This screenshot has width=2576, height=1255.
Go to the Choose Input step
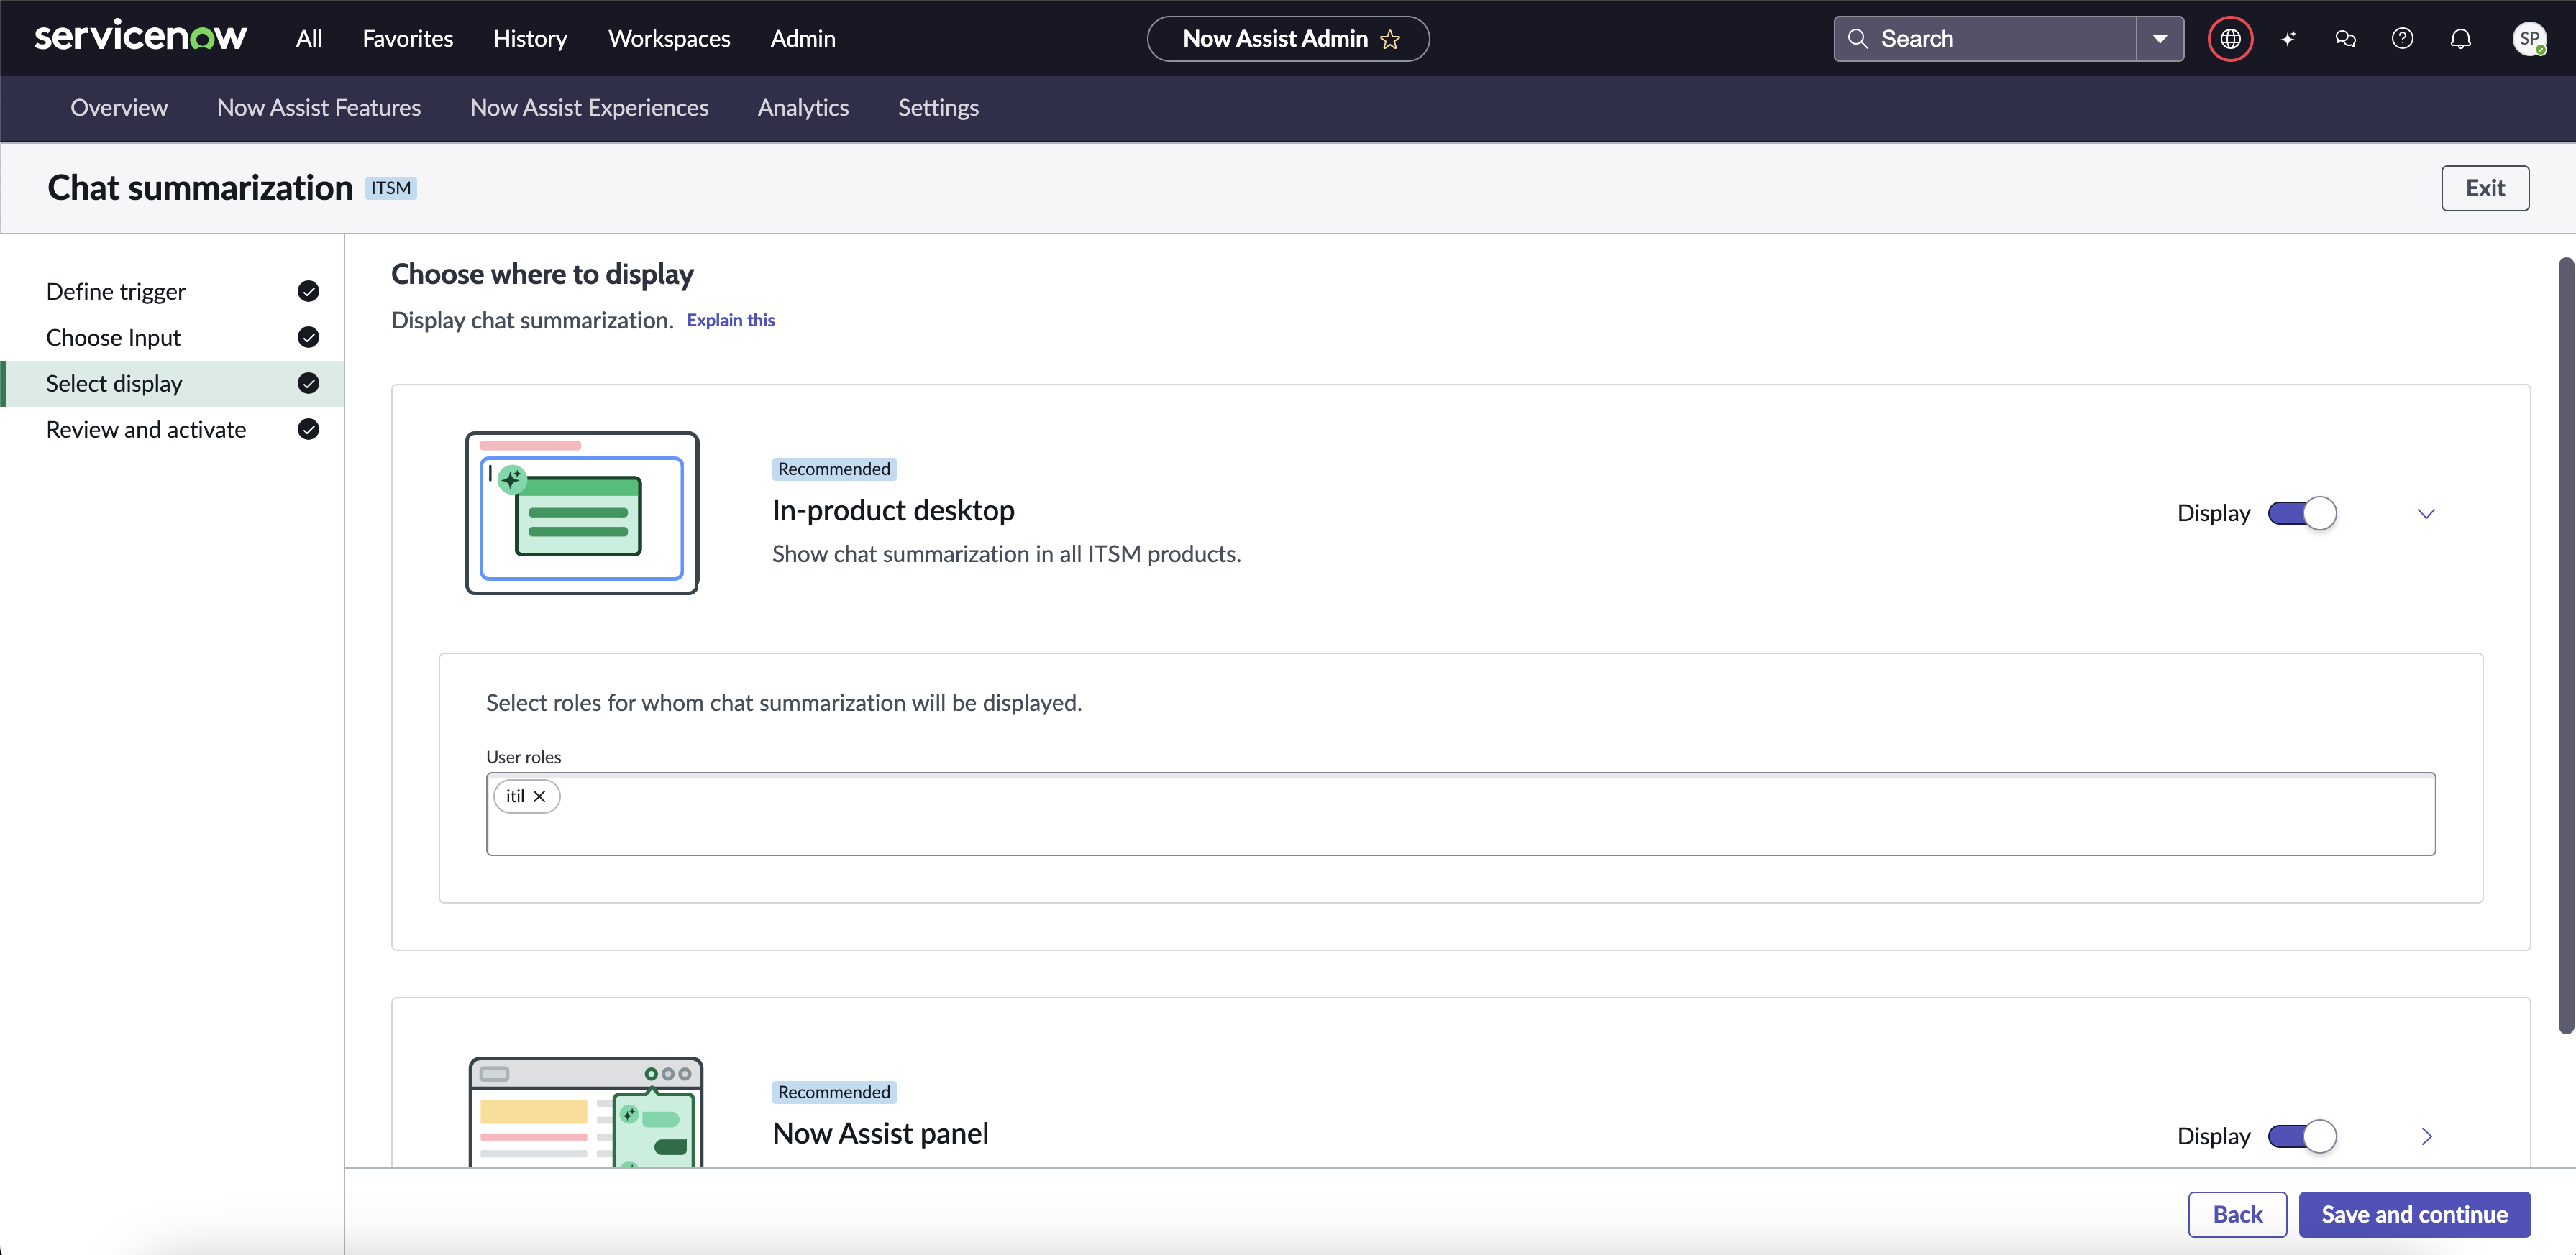point(172,336)
